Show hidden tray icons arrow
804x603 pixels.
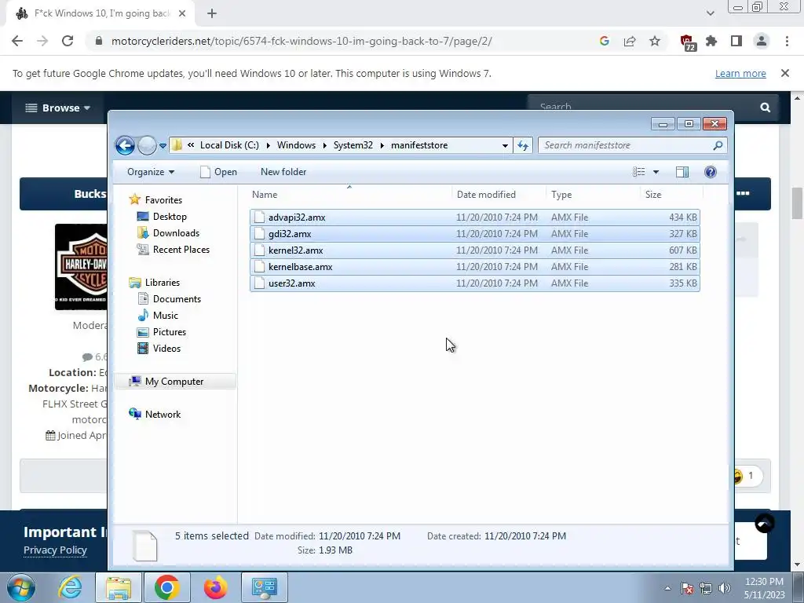tap(667, 588)
